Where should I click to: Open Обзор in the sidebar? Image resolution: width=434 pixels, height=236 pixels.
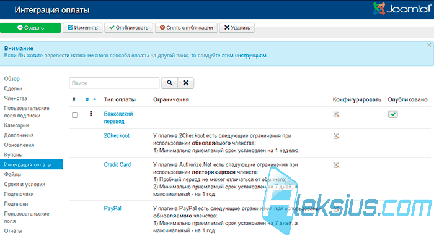tap(12, 79)
